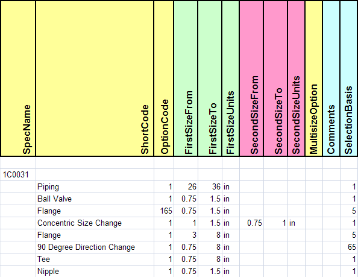Viewport: 358px width, 277px height.
Task: Click the Concentric Size Change cell
Action: tap(95, 223)
